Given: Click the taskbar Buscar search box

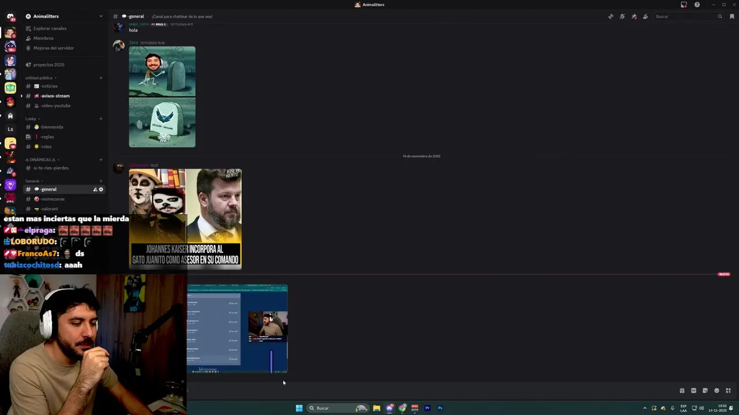Looking at the screenshot, I should [337, 408].
